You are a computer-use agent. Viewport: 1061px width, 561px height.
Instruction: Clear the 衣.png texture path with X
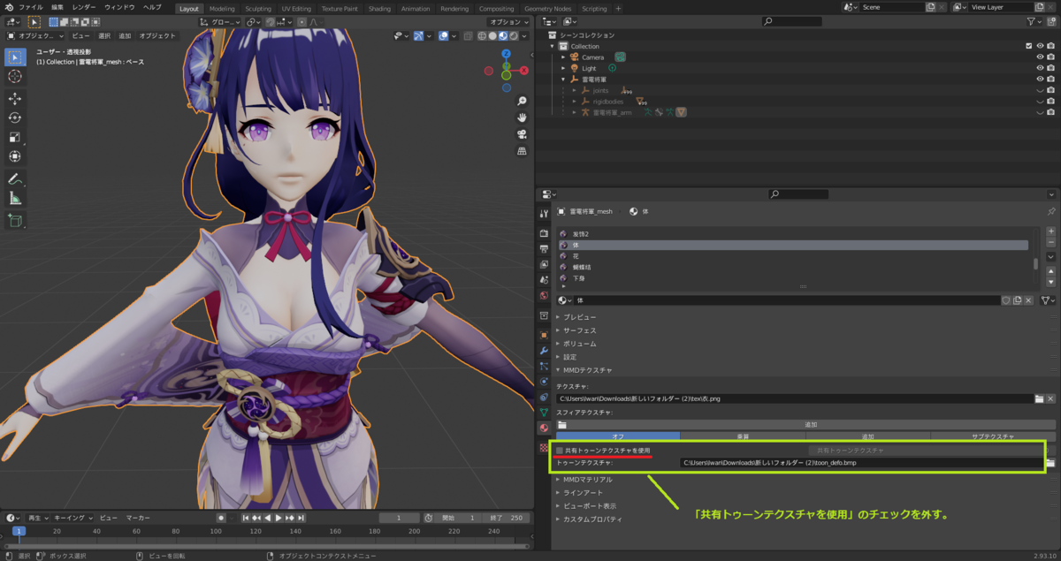pos(1050,399)
